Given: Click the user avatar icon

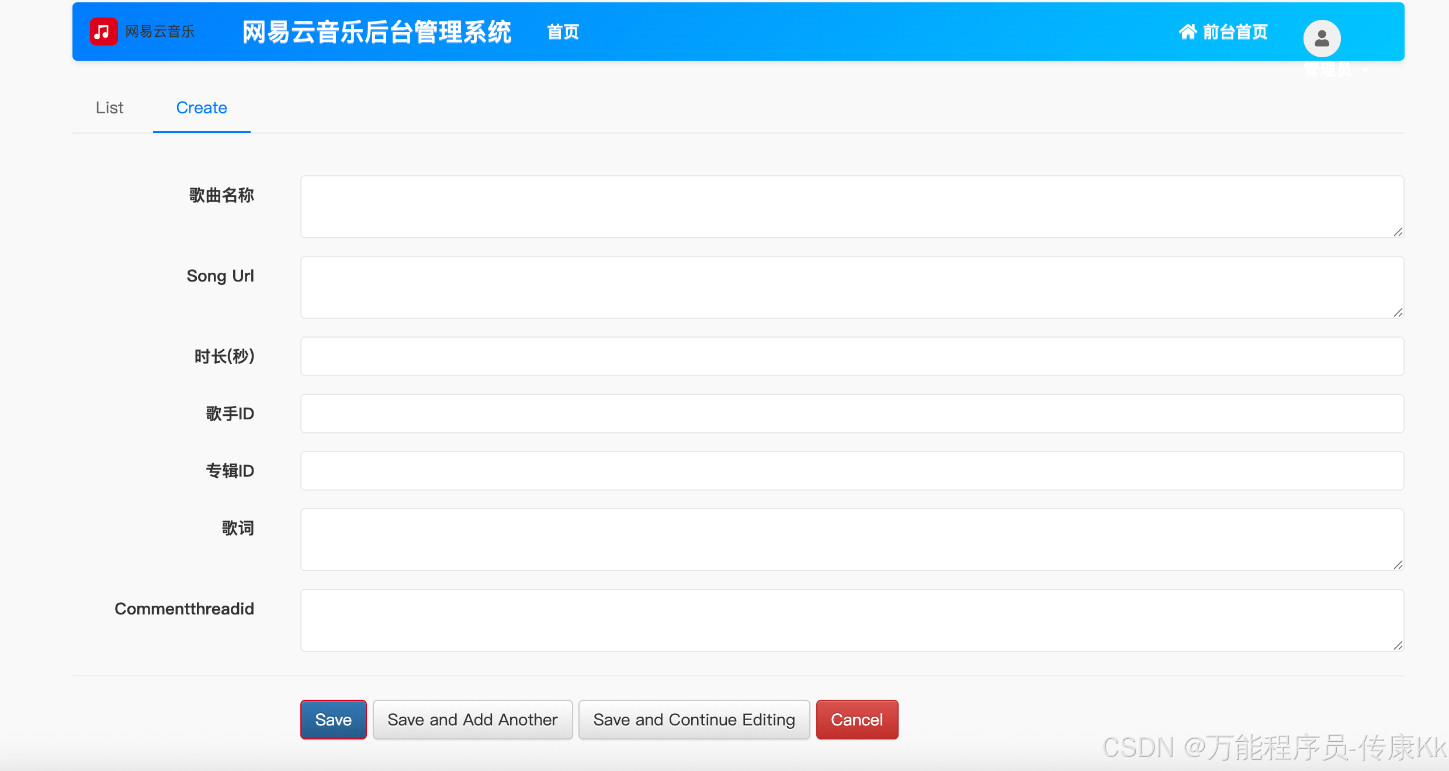Looking at the screenshot, I should tap(1322, 39).
